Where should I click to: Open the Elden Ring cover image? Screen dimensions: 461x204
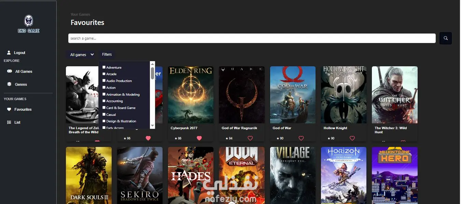click(x=191, y=95)
